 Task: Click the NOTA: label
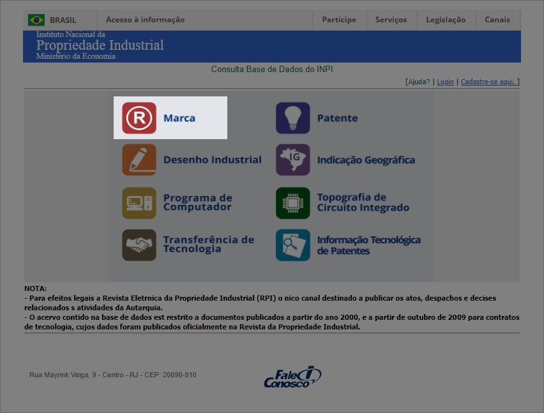[35, 289]
